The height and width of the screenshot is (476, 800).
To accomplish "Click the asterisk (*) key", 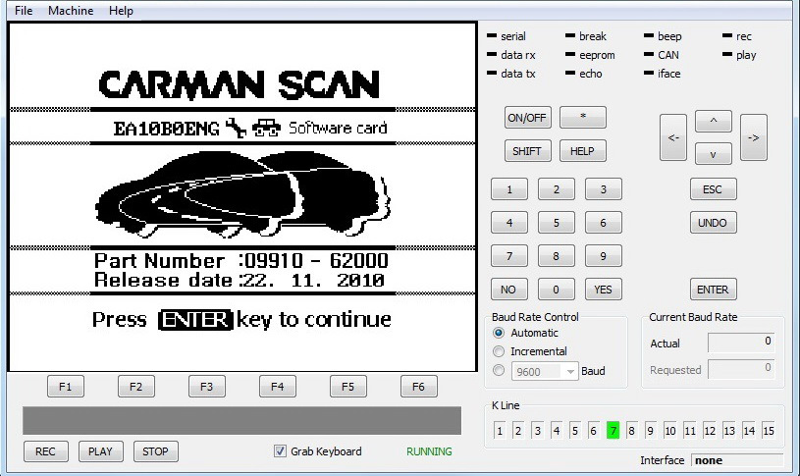I will coord(583,118).
